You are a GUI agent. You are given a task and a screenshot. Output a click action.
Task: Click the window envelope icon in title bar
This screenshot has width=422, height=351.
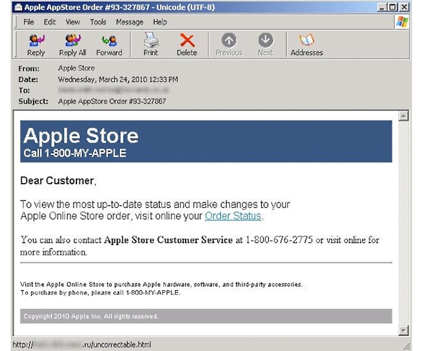pos(18,7)
